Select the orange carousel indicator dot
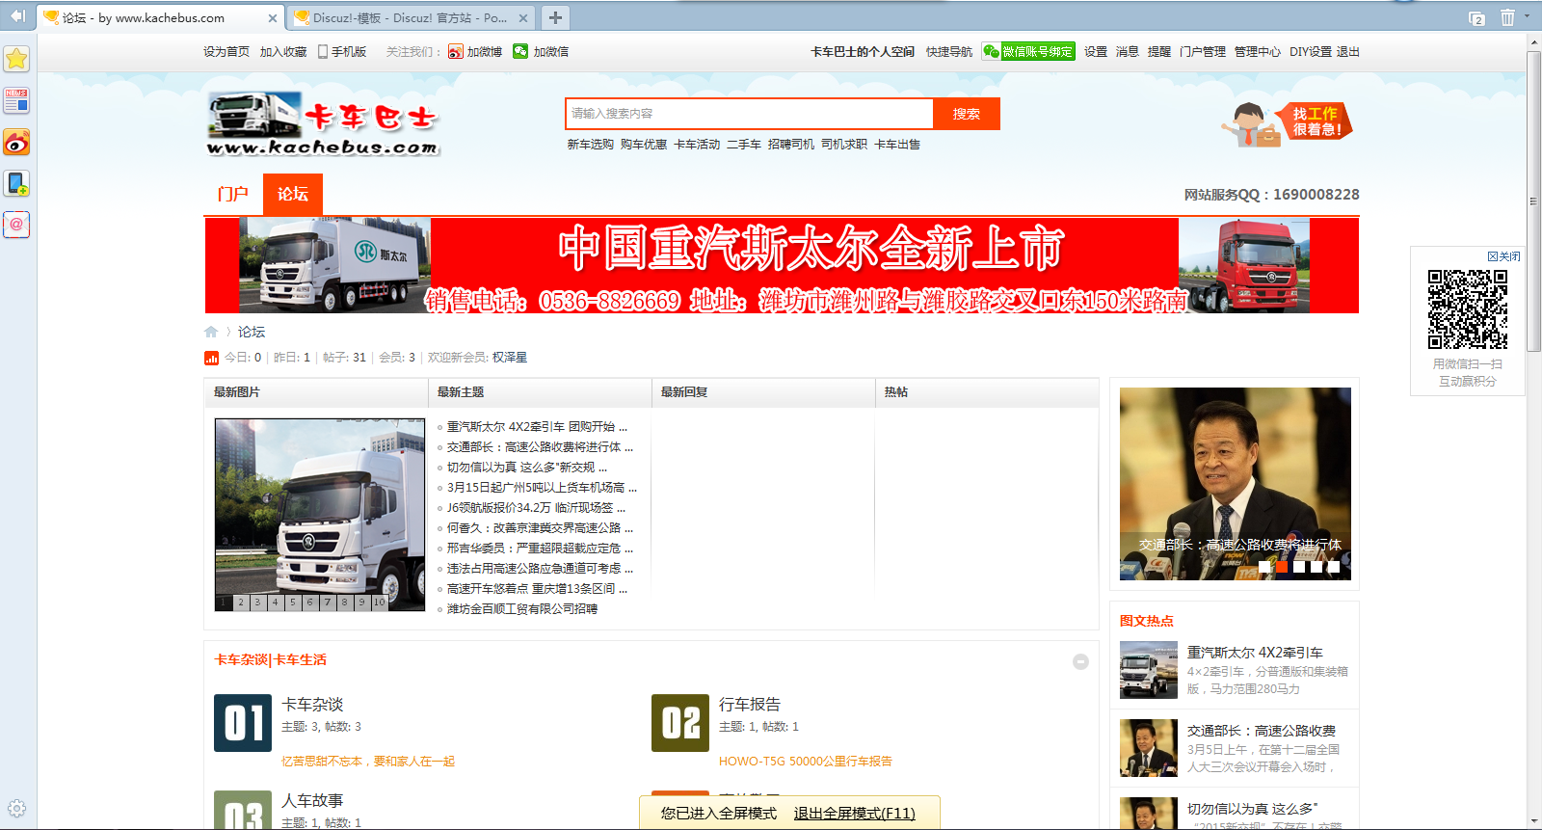The height and width of the screenshot is (830, 1542). pyautogui.click(x=1282, y=567)
